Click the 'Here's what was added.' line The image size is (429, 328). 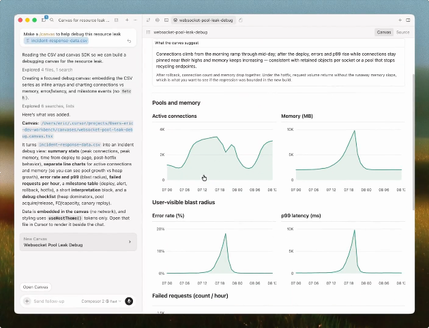point(46,114)
